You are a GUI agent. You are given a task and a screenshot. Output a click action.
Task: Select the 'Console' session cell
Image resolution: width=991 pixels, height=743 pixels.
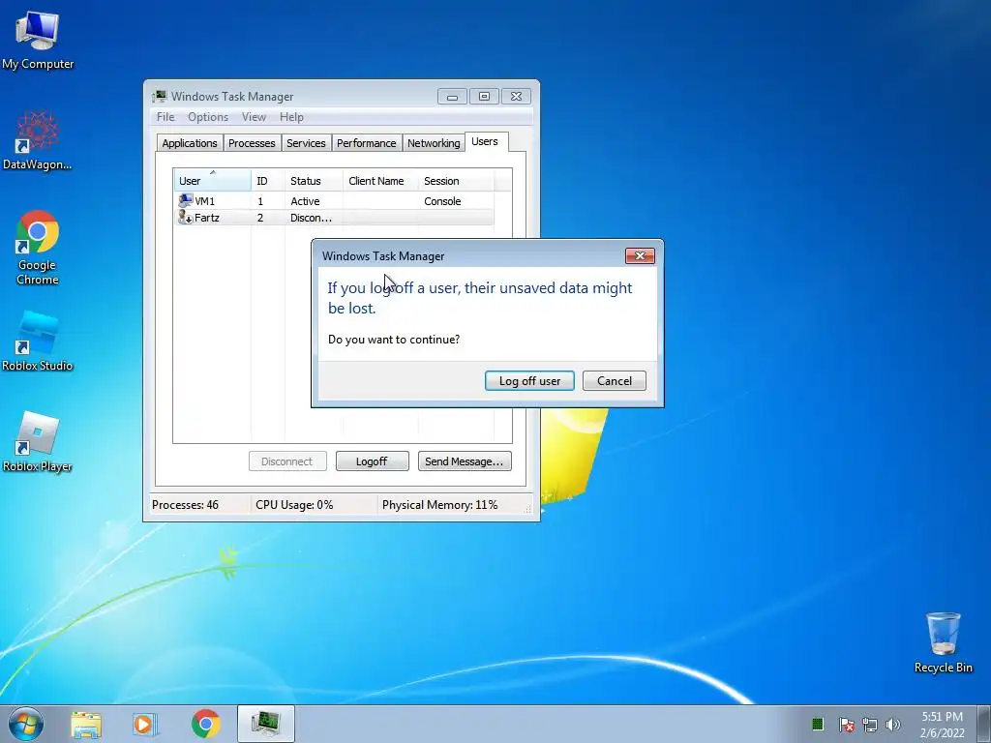(x=442, y=201)
